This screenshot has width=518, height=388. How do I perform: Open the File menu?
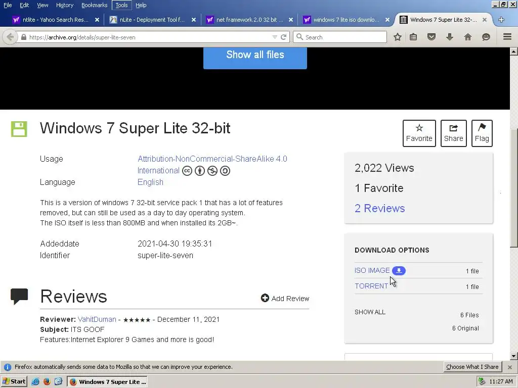tap(8, 5)
